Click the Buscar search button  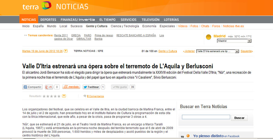239,118
